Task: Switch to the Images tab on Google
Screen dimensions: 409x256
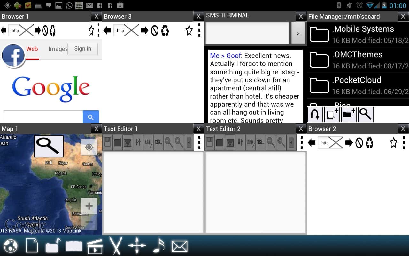Action: pos(58,49)
